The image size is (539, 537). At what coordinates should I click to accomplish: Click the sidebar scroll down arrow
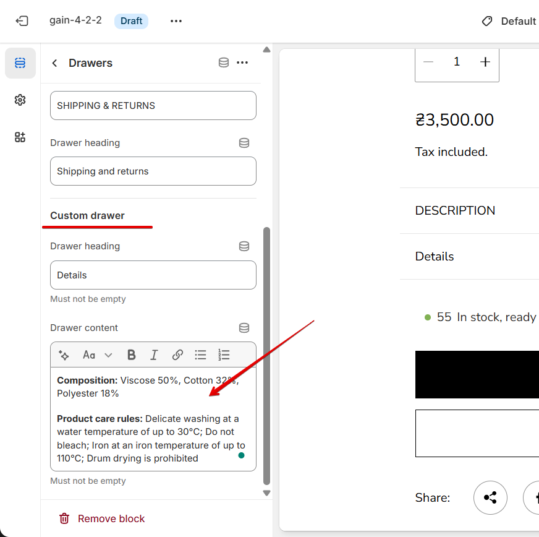[x=267, y=493]
